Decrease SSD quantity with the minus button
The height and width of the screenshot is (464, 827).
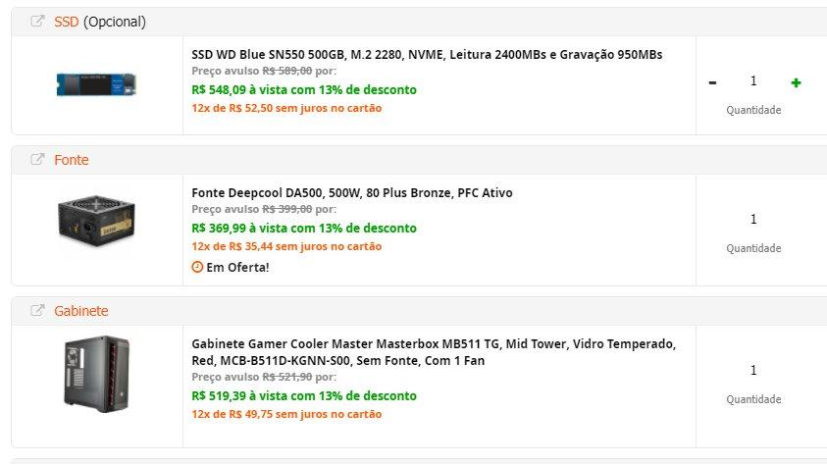[712, 82]
